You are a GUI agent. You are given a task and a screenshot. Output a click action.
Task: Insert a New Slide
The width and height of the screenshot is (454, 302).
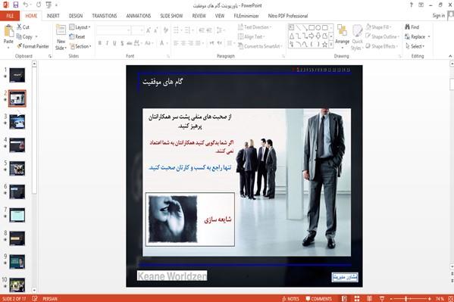(x=61, y=38)
